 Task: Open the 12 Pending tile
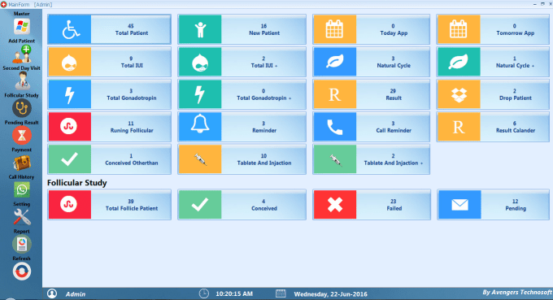(x=493, y=205)
